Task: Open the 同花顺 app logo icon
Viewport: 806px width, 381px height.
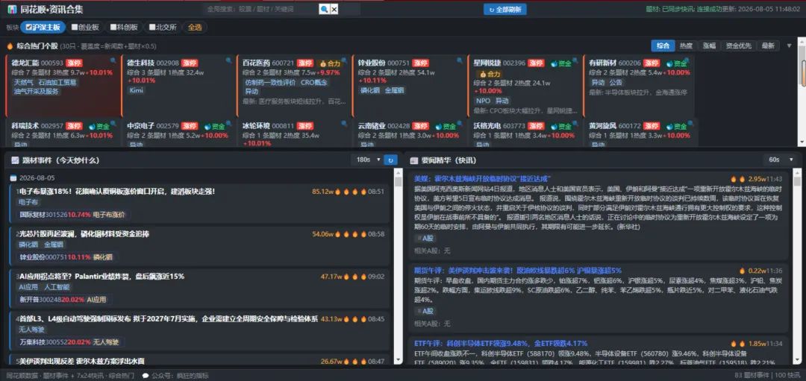Action: [12, 9]
